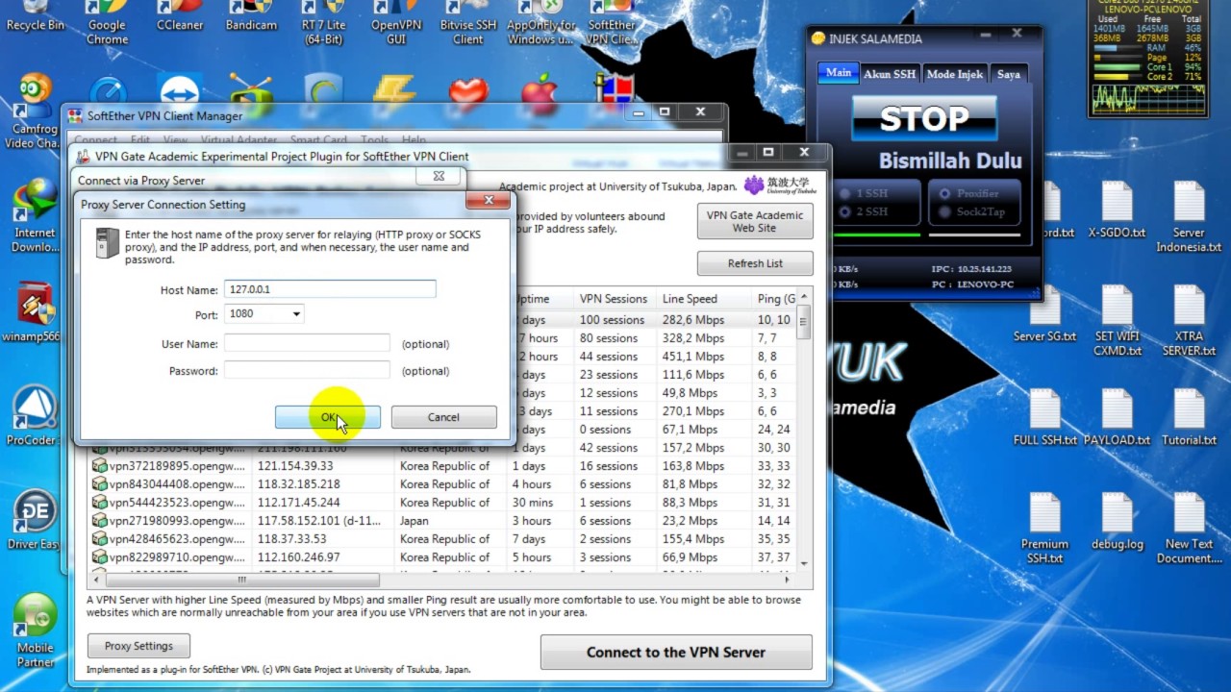Viewport: 1231px width, 692px height.
Task: Open the Mobile Partner desktop shortcut
Action: 36,630
